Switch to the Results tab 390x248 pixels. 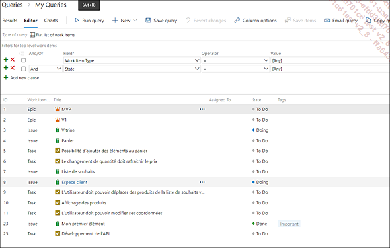point(10,21)
